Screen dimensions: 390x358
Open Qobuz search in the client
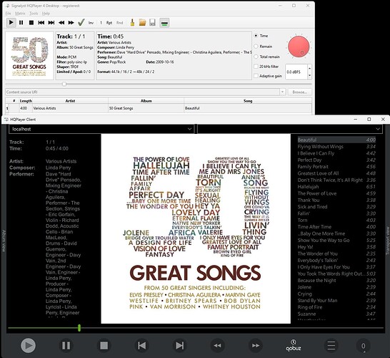tap(294, 346)
